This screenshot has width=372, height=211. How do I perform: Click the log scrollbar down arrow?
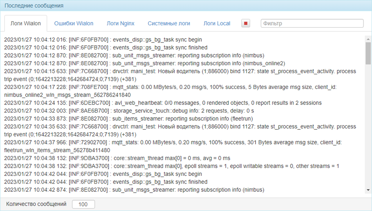click(x=368, y=190)
